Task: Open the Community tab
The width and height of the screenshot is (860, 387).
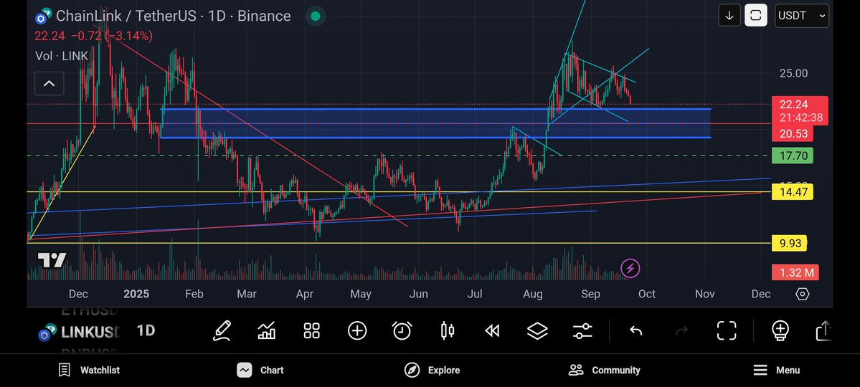Action: pos(605,370)
